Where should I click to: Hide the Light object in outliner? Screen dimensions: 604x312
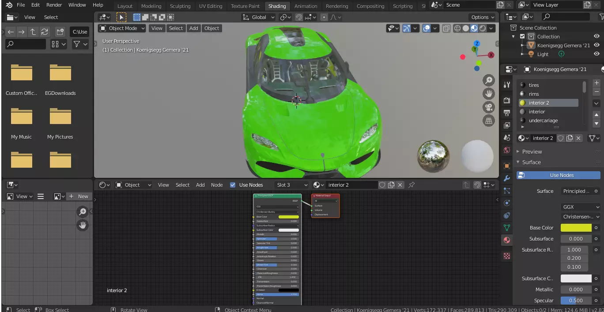(x=596, y=54)
